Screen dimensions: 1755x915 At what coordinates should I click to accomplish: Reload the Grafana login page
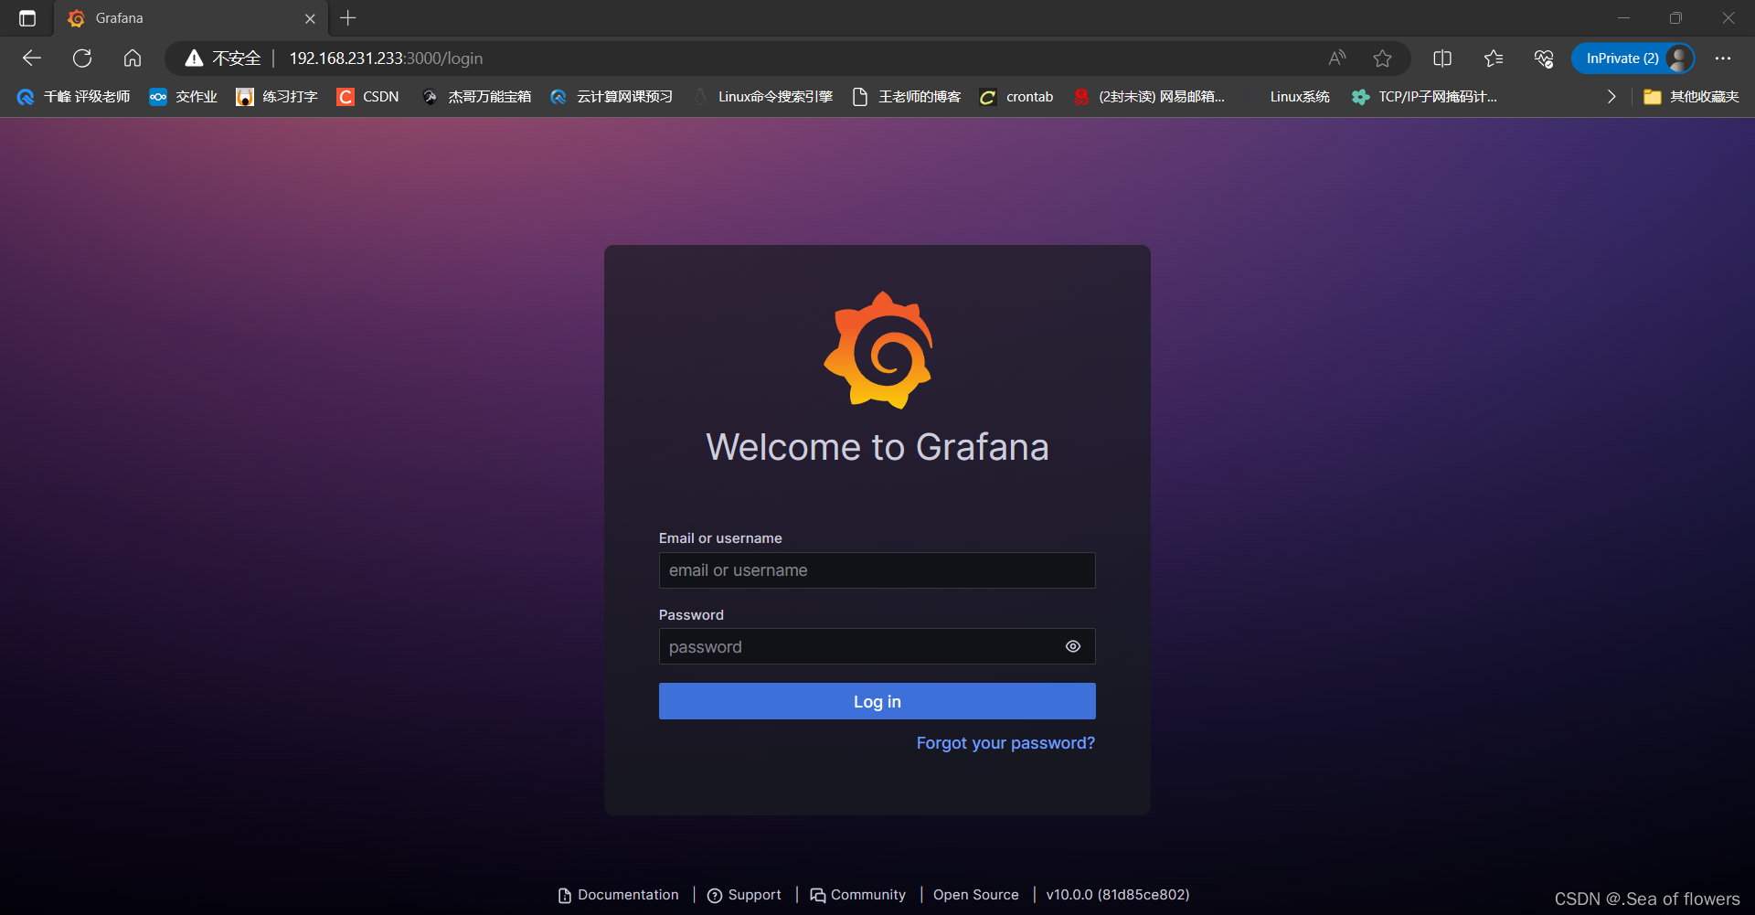(82, 59)
